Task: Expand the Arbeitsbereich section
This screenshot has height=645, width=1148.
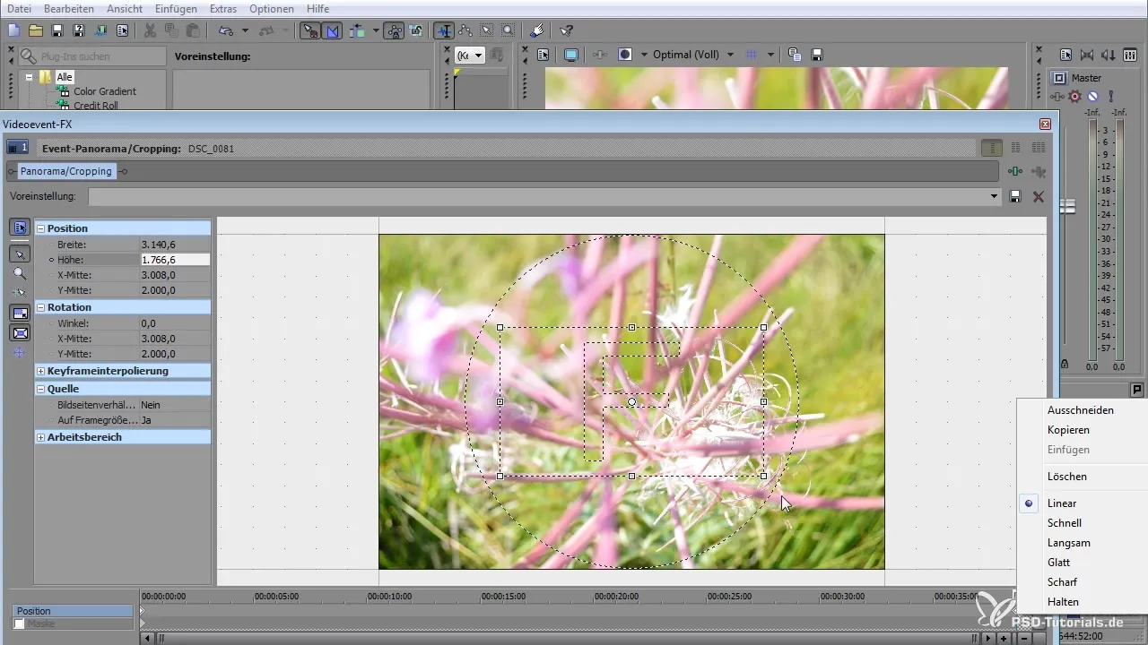Action: click(x=40, y=437)
